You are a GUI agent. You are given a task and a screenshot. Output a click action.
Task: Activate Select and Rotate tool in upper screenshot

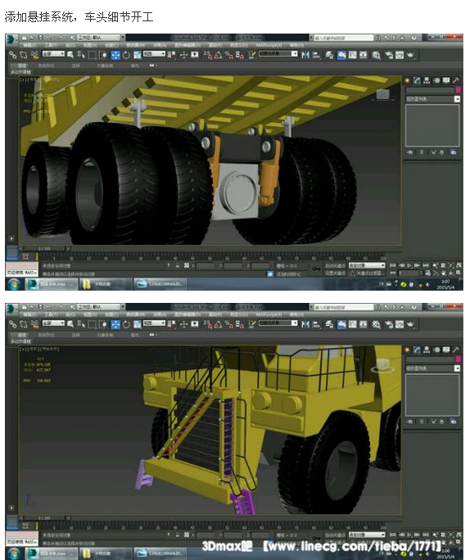pos(126,55)
